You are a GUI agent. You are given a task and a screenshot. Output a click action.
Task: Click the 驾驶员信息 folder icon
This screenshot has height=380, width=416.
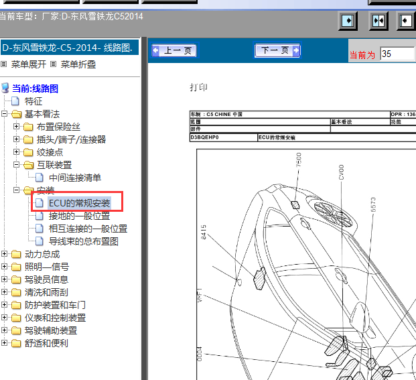pyautogui.click(x=16, y=279)
